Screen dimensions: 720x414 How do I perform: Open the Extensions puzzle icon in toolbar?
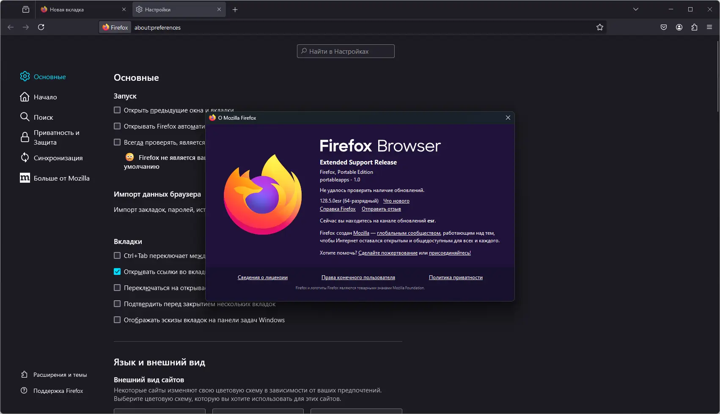point(694,27)
